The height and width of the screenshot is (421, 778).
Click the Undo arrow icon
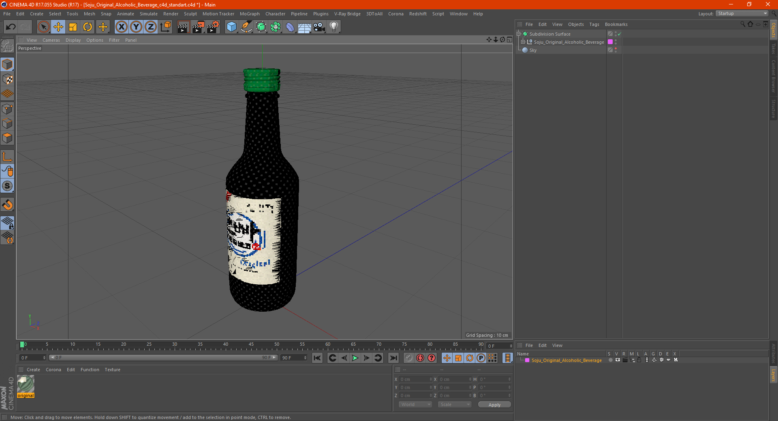click(11, 27)
